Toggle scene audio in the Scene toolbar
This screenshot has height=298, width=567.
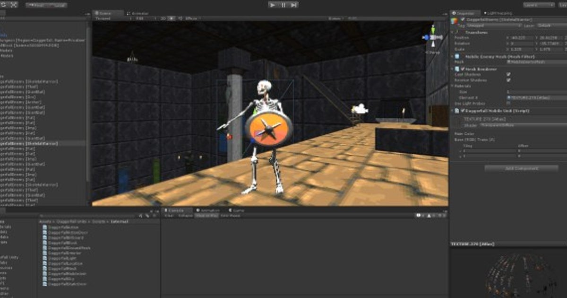click(x=180, y=18)
